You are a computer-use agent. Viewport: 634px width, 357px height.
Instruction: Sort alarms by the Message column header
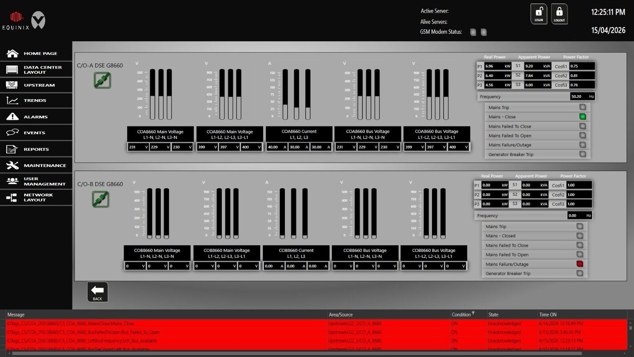pos(166,314)
